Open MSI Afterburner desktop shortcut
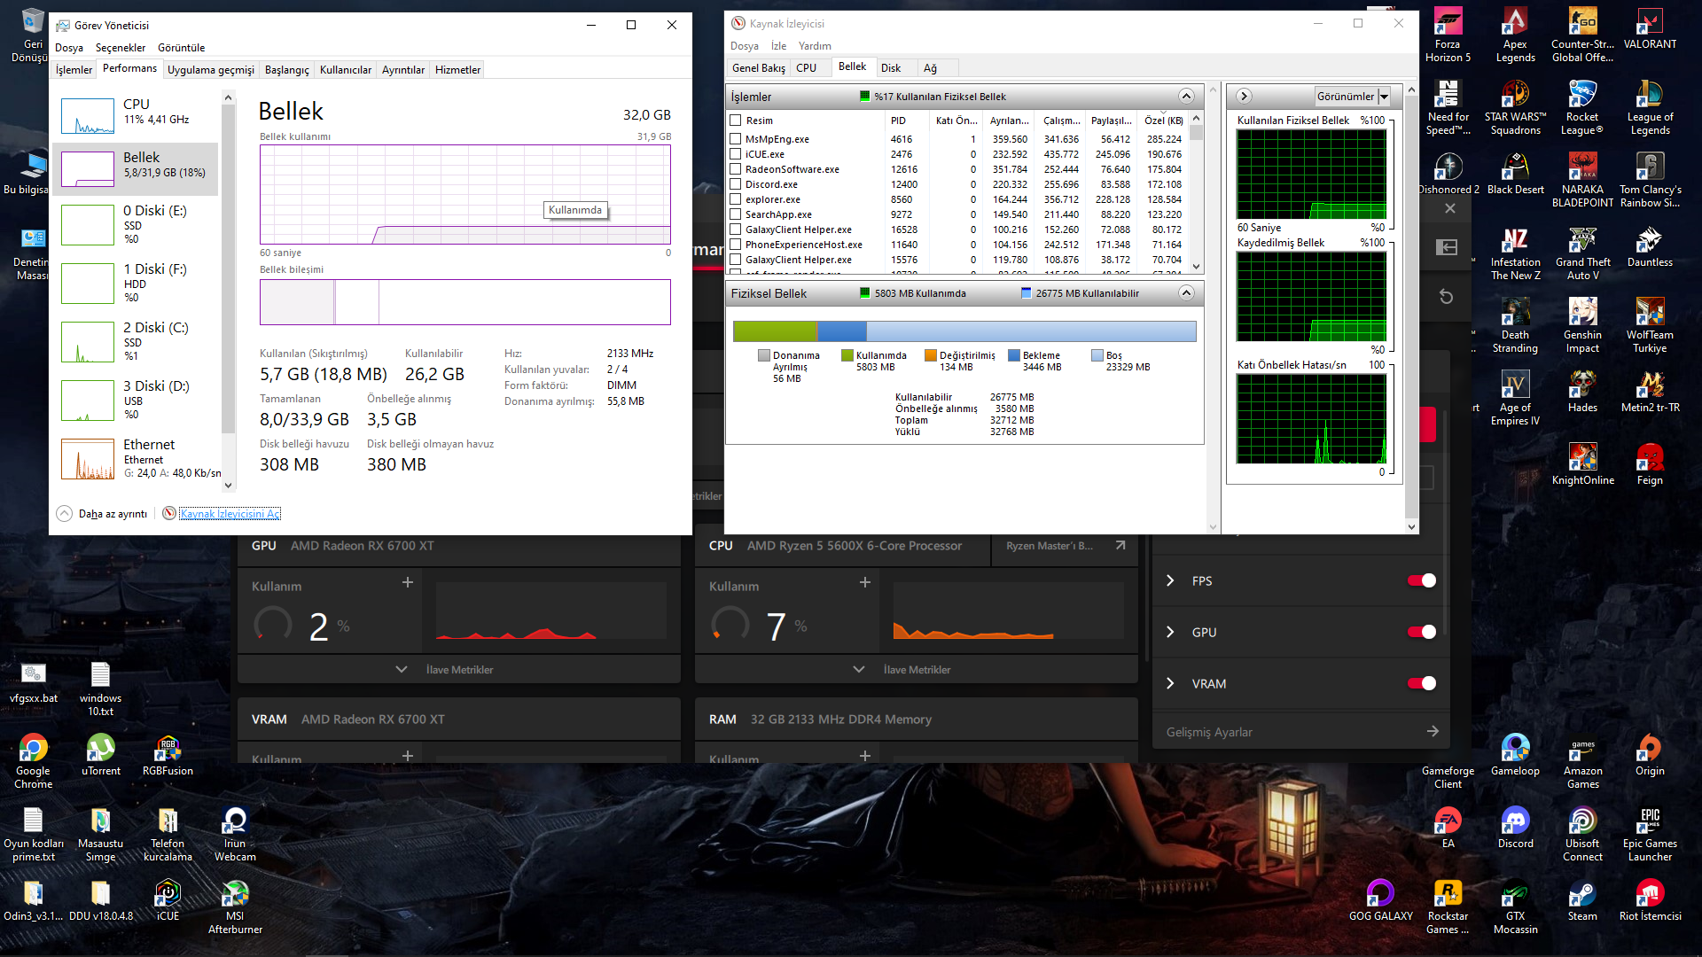The height and width of the screenshot is (957, 1702). click(235, 907)
